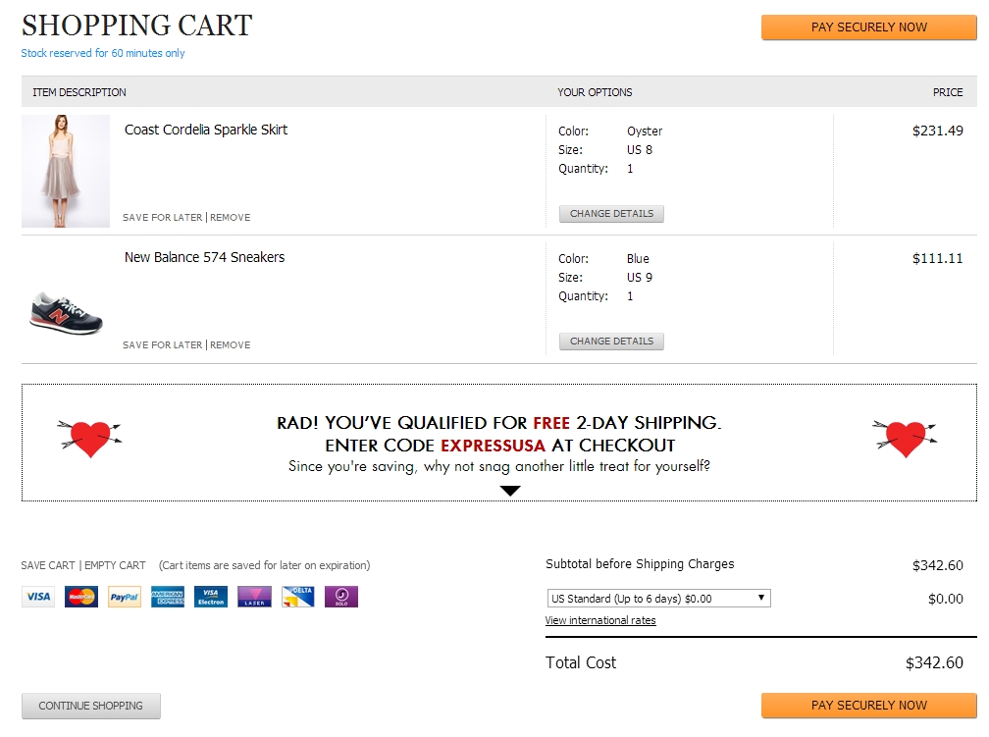Click the left heart with arrows icon

click(90, 438)
